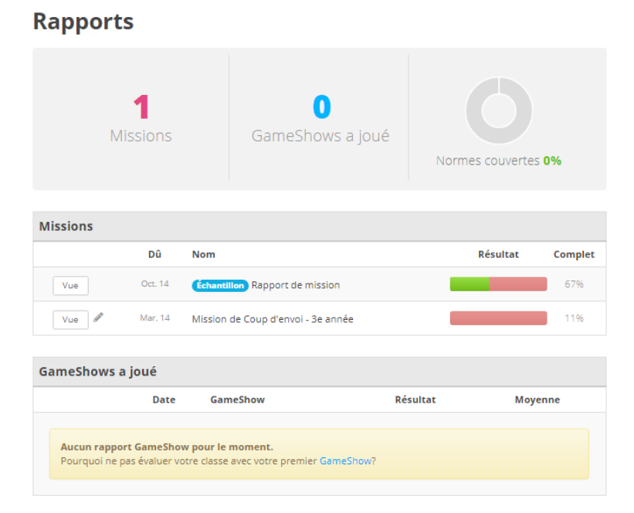Click the Missions section header
Viewport: 634px width, 513px height.
click(320, 226)
